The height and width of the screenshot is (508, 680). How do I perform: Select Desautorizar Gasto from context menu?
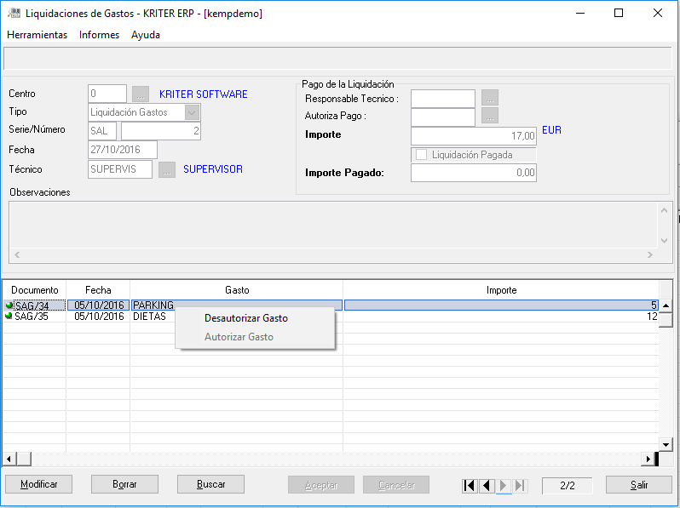click(246, 318)
